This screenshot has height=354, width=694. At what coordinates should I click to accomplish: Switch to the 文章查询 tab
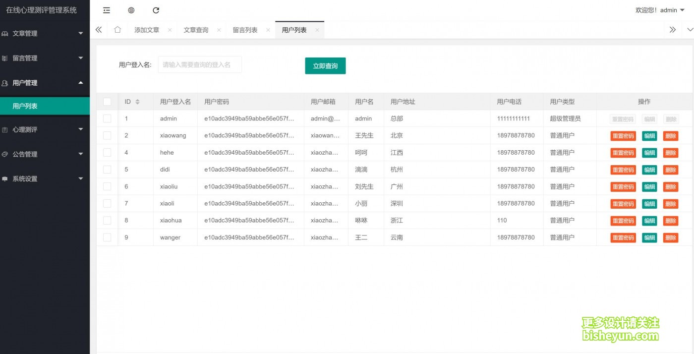(x=196, y=29)
